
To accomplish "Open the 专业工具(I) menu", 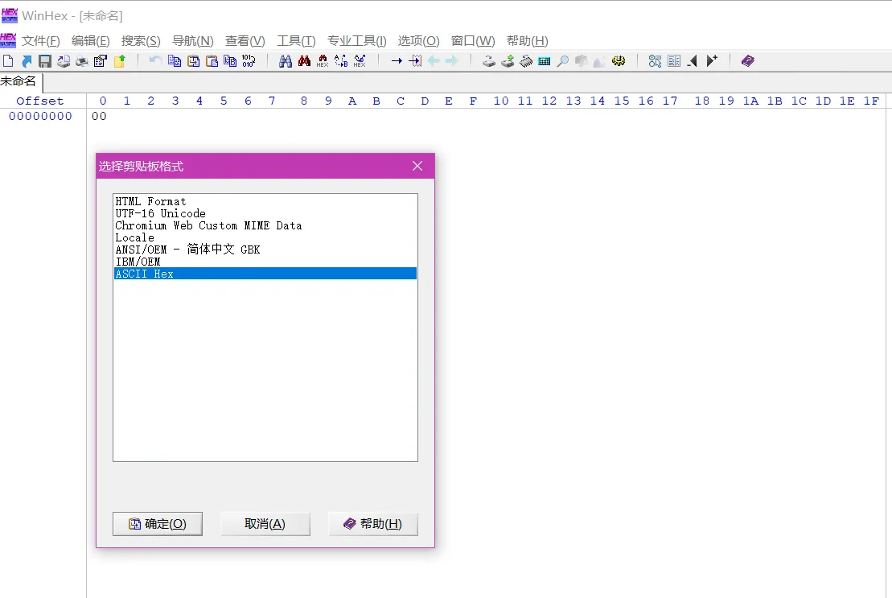I will point(356,41).
